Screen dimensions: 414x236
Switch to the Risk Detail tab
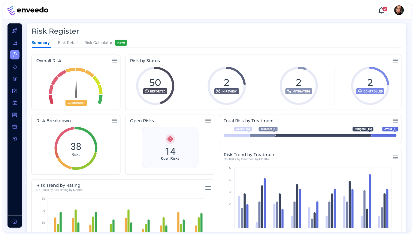(x=68, y=43)
